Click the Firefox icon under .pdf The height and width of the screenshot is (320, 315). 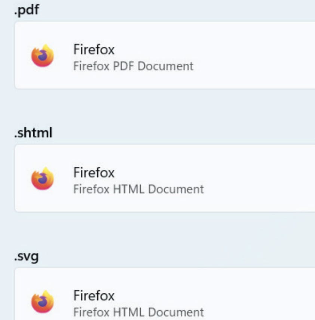coord(42,55)
